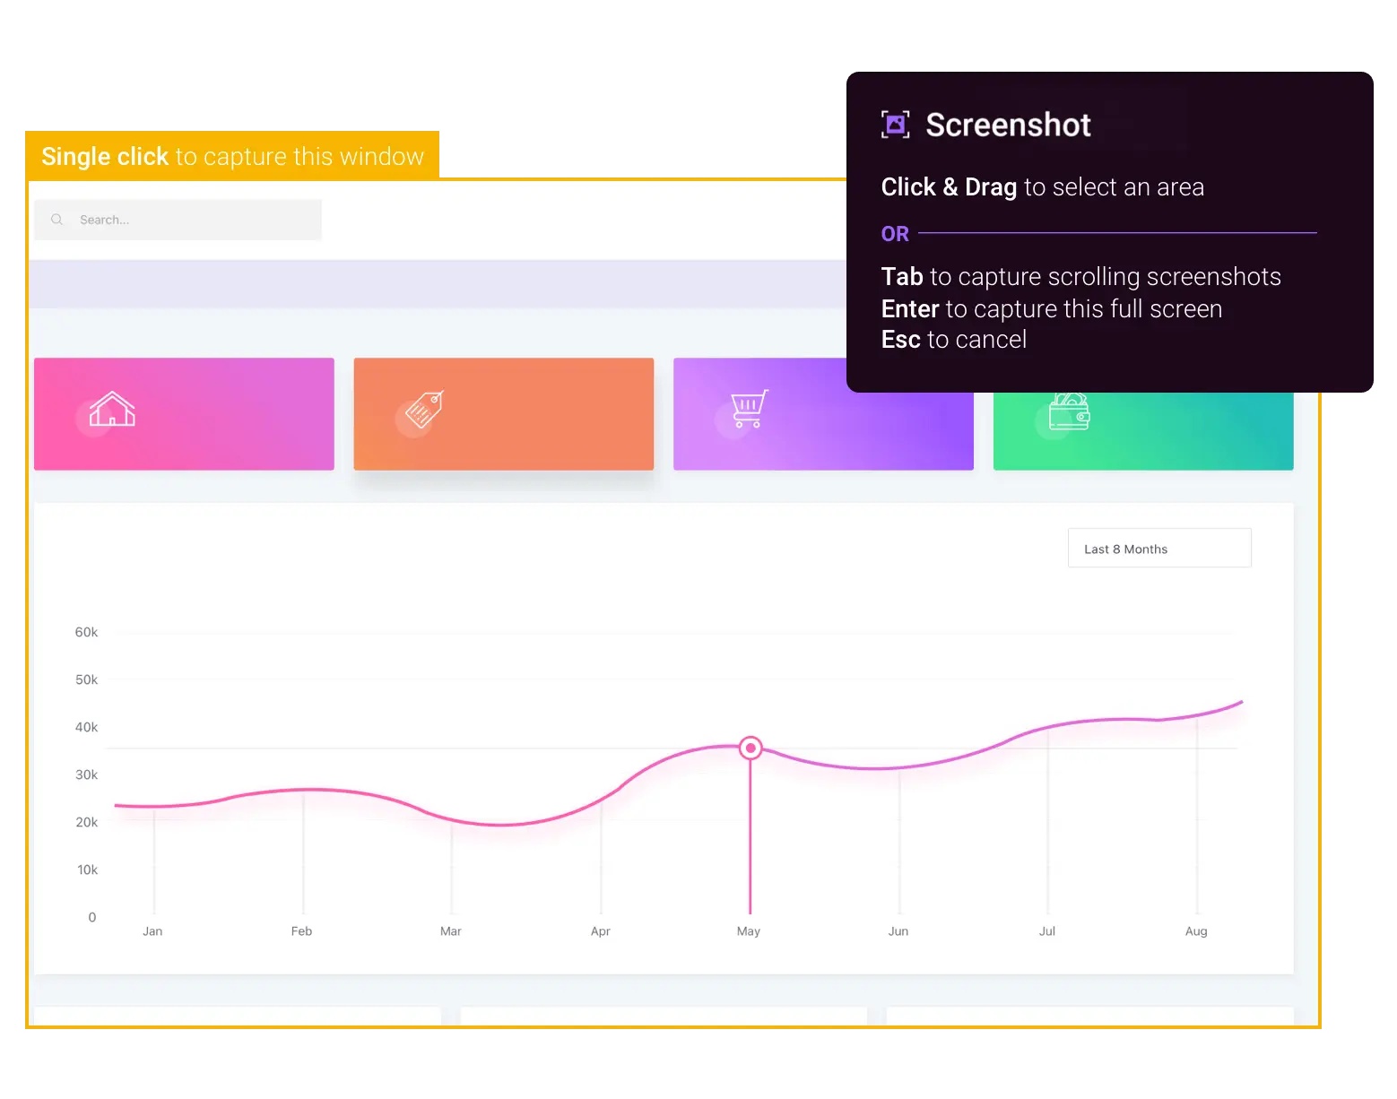Click the Aug month label
The height and width of the screenshot is (1099, 1397).
point(1196,931)
